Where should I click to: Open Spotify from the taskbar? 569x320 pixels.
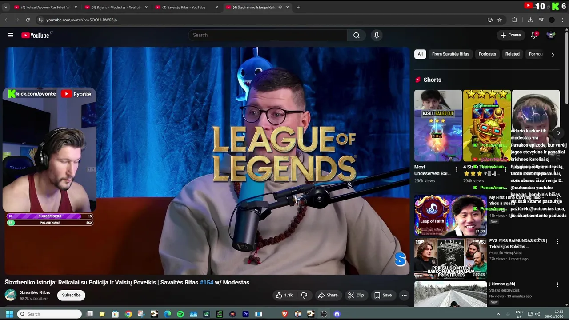180,314
